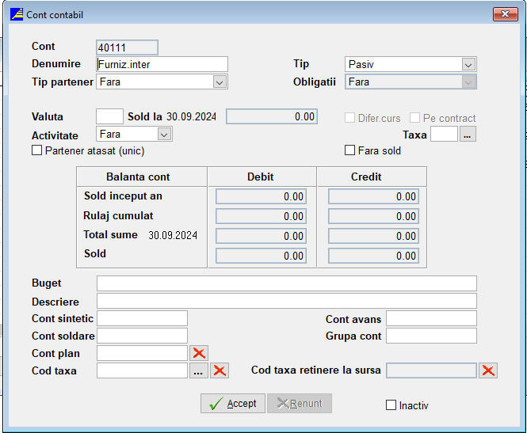Clear Cod taxa with red X icon
The width and height of the screenshot is (527, 433).
pyautogui.click(x=220, y=370)
